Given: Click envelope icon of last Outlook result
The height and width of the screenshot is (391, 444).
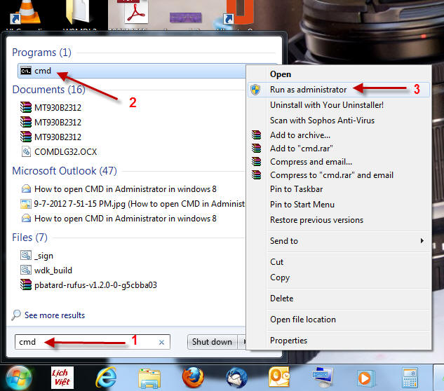Looking at the screenshot, I should [x=26, y=218].
